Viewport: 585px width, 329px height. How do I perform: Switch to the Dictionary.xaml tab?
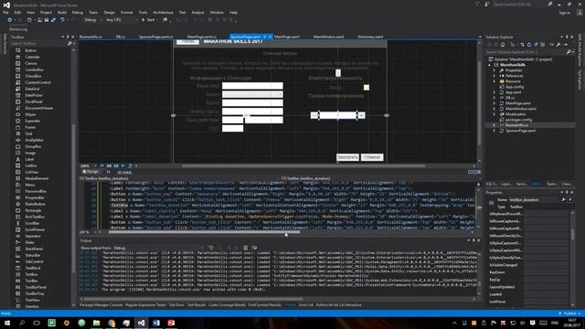[x=370, y=37]
